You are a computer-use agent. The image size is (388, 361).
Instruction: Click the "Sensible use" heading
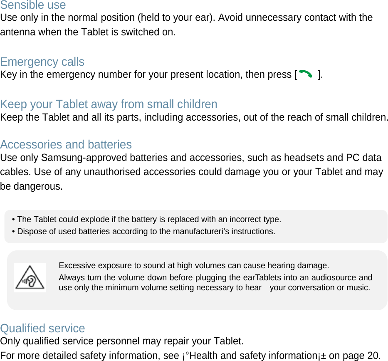[x=33, y=5]
